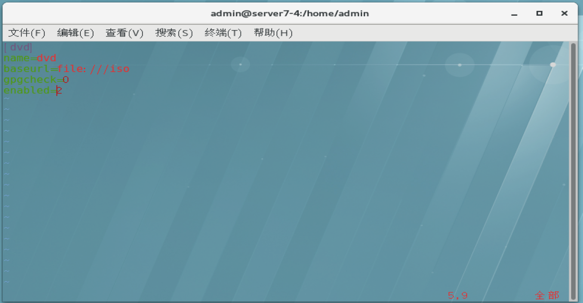Click the enabled= line
This screenshot has height=303, width=583.
(33, 90)
